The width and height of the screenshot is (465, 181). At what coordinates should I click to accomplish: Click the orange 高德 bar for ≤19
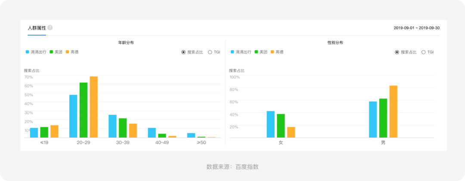[x=54, y=132]
